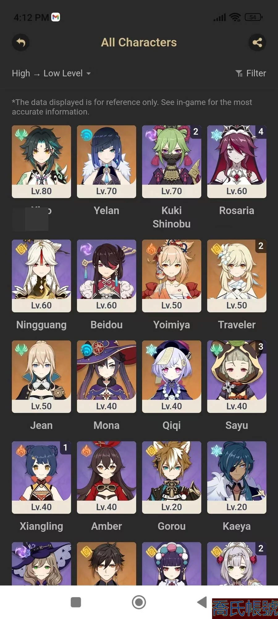
Task: Open the Kaeya Lv.20 card
Action: [237, 478]
